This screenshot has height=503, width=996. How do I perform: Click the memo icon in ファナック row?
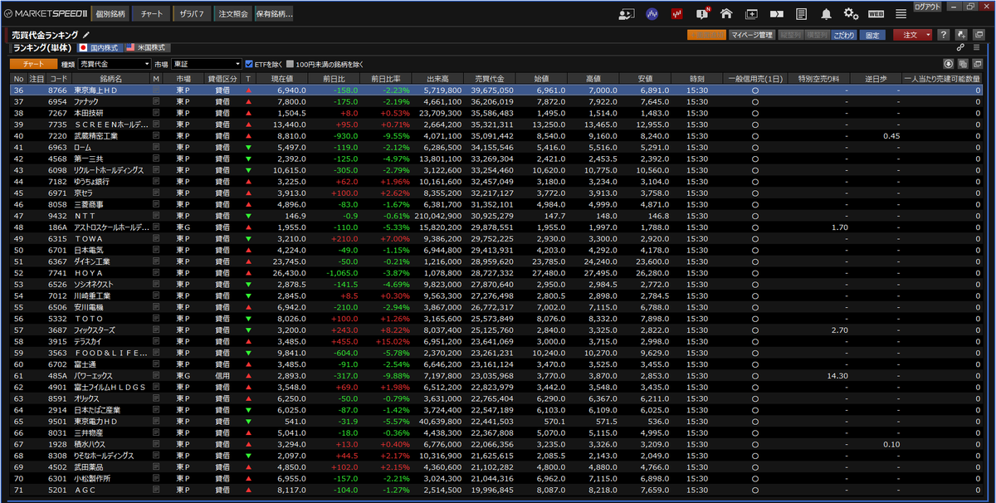pyautogui.click(x=156, y=100)
